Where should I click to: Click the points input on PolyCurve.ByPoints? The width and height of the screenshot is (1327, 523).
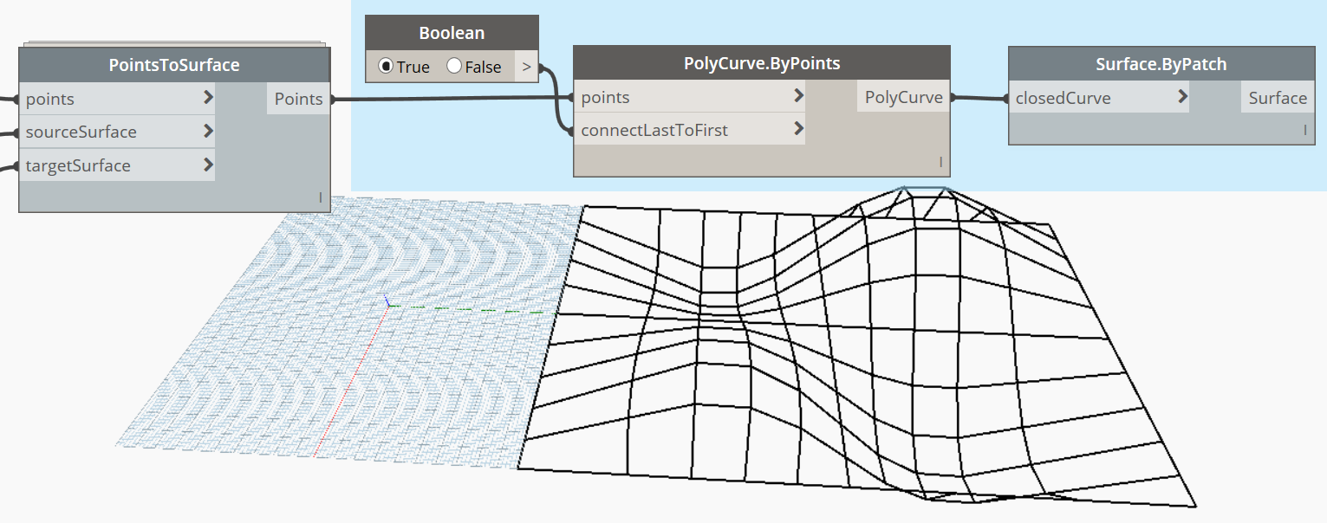pos(690,97)
